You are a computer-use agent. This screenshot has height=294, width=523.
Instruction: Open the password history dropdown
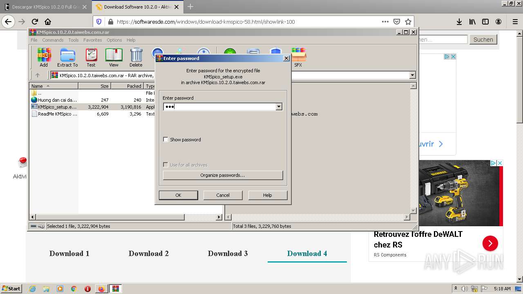coord(279,107)
